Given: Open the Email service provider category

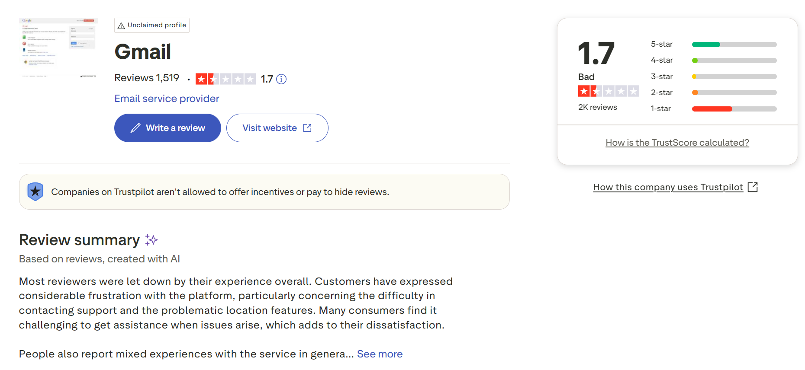Looking at the screenshot, I should 167,99.
